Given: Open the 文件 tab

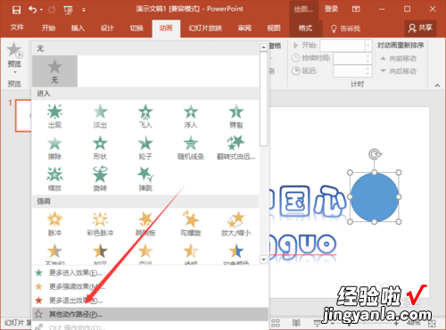Looking at the screenshot, I should pyautogui.click(x=17, y=28).
